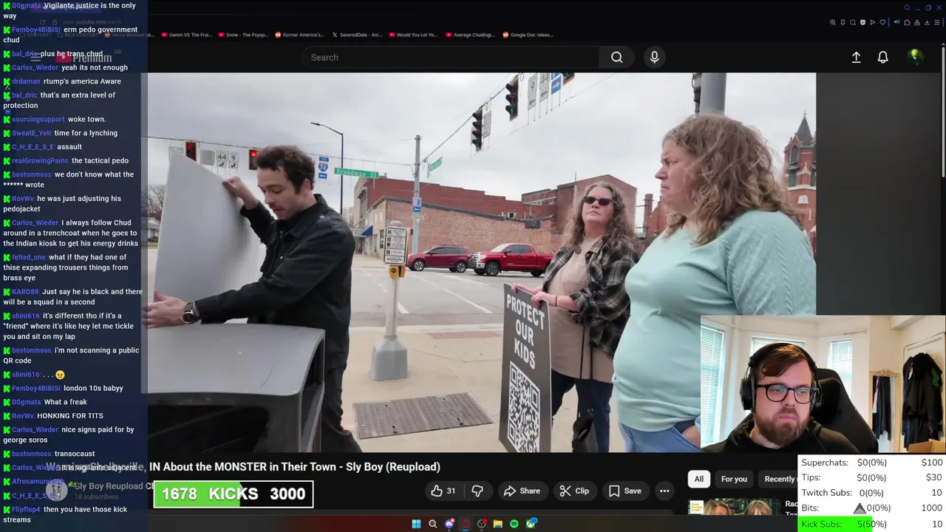Click chat username 'Flipflop4'
Image resolution: width=946 pixels, height=532 pixels.
pyautogui.click(x=27, y=509)
